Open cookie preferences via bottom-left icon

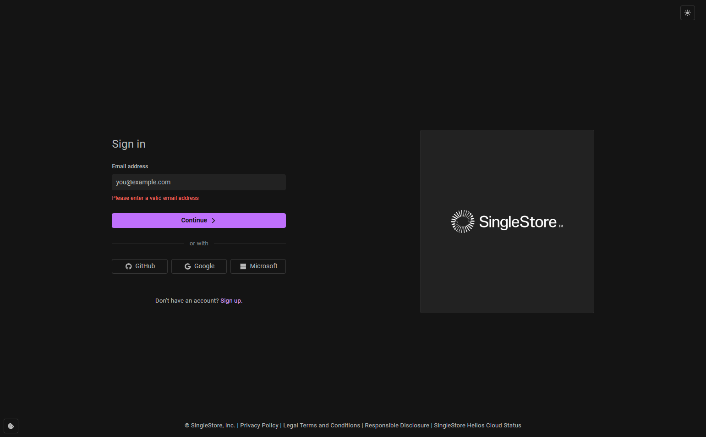point(11,426)
